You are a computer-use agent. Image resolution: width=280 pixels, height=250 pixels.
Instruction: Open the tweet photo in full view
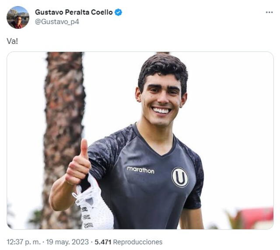click(140, 140)
